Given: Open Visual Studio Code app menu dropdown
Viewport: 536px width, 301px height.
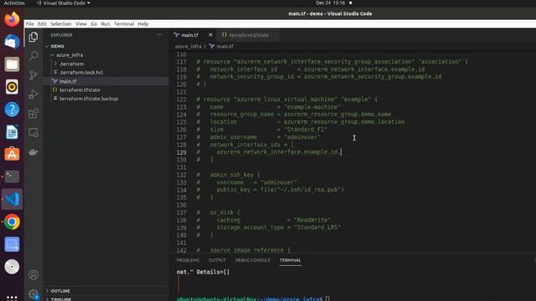Looking at the screenshot, I should pyautogui.click(x=64, y=3).
